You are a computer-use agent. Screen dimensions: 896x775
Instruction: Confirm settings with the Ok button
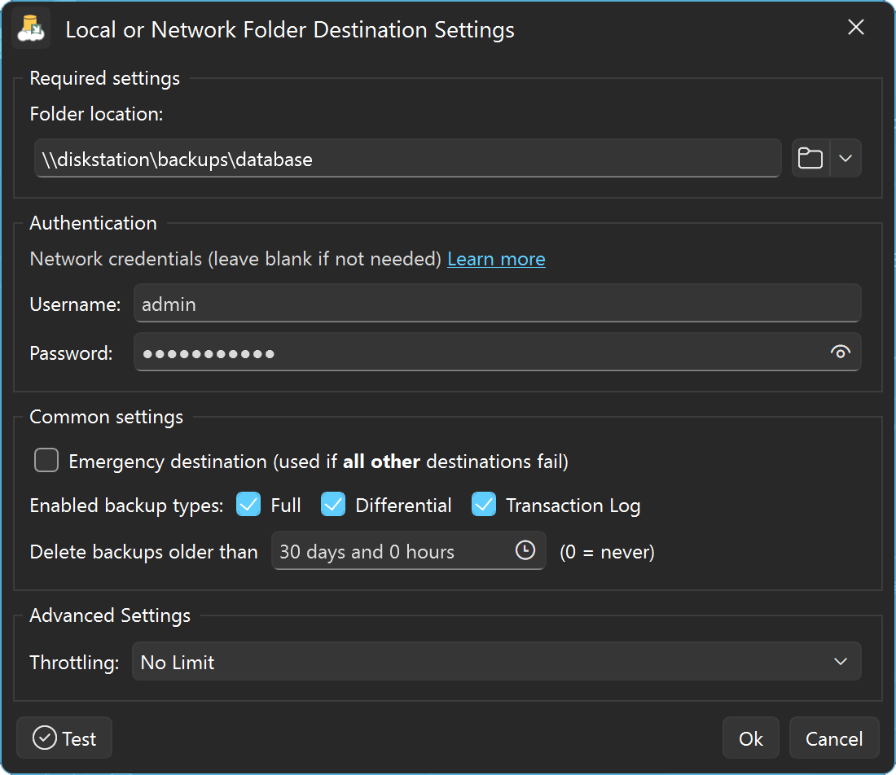pos(750,738)
